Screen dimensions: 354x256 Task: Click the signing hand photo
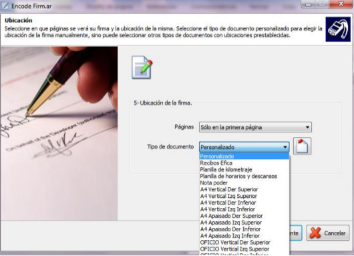(59, 133)
